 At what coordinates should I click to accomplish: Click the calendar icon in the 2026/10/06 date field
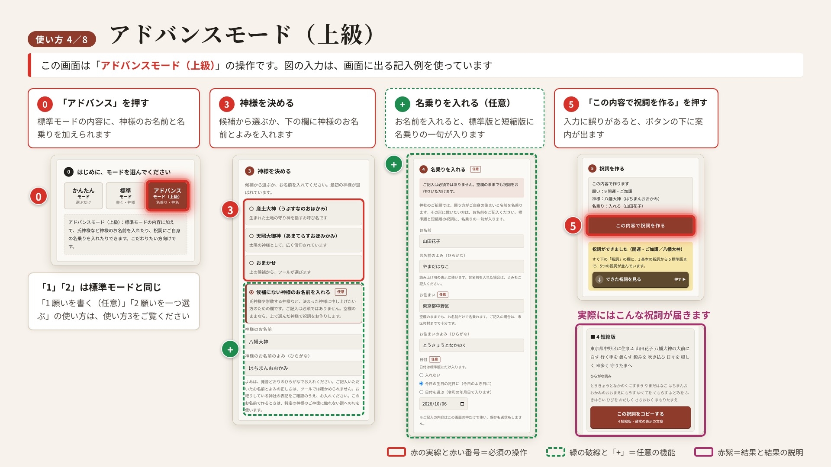coord(462,404)
